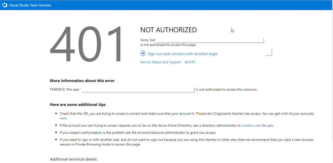Click the TF400813 error message text
333x163 pixels.
tap(153, 89)
